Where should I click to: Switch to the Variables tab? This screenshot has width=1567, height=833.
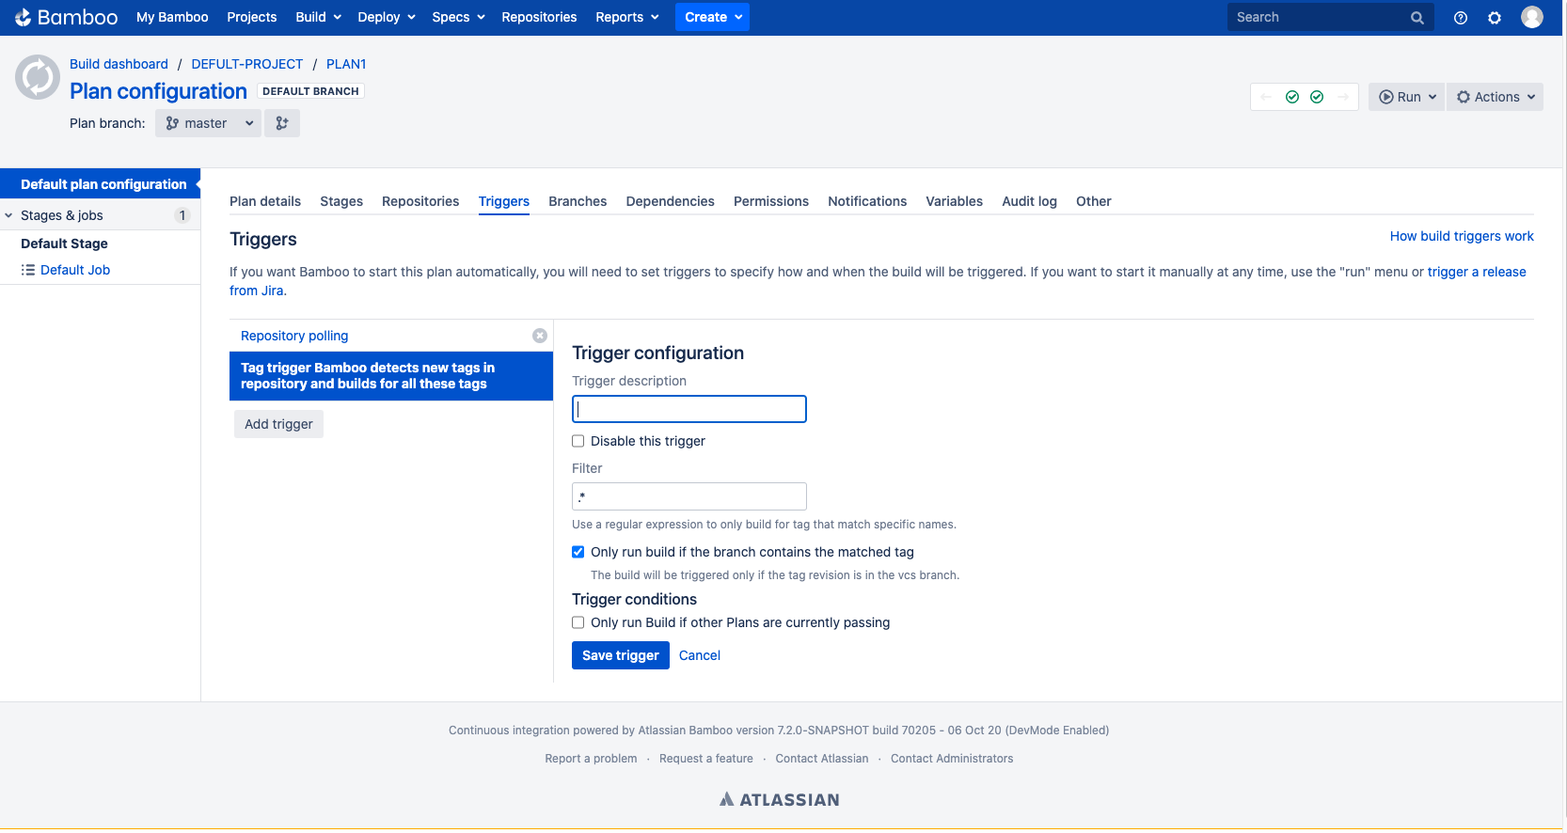point(954,201)
